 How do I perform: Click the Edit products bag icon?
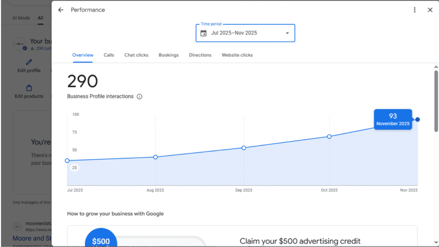pyautogui.click(x=29, y=88)
